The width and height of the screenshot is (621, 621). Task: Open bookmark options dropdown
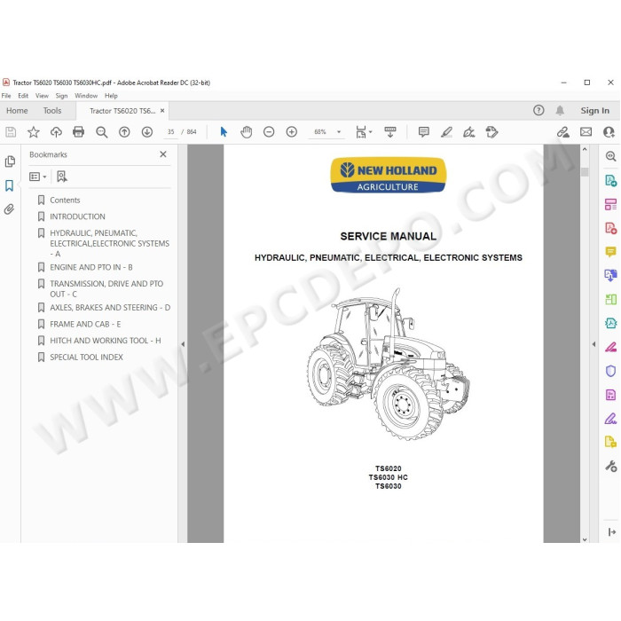click(38, 177)
